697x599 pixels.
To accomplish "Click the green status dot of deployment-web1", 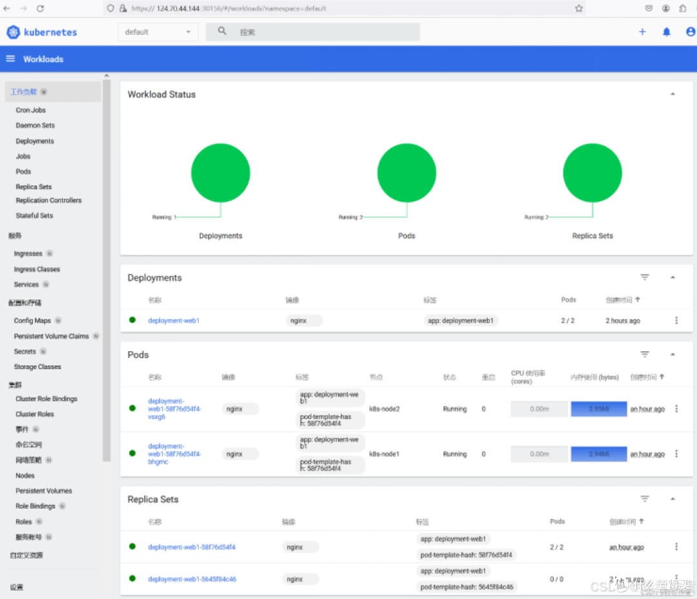I will click(x=132, y=320).
